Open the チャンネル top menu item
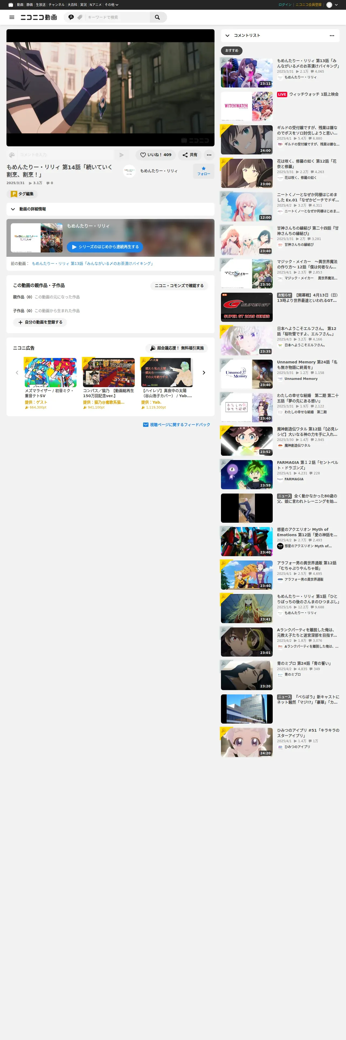Image resolution: width=346 pixels, height=1040 pixels. [56, 5]
